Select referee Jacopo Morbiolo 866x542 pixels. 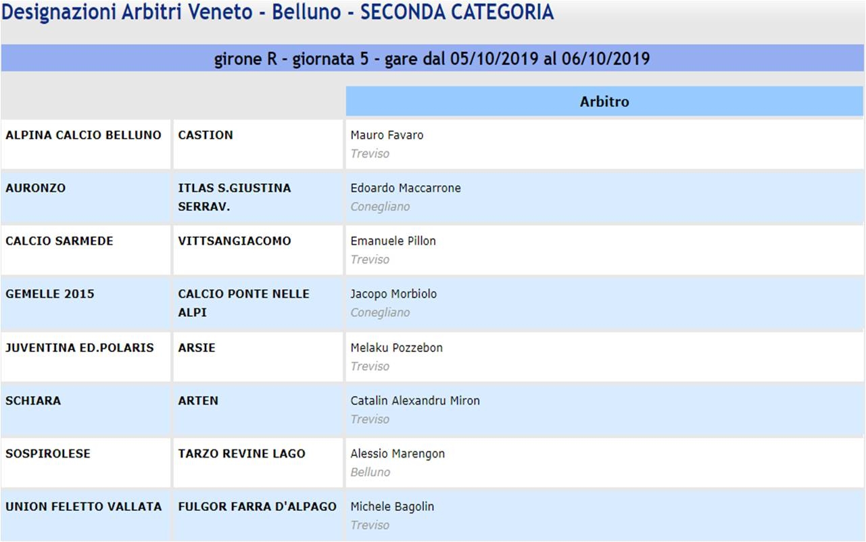[393, 294]
